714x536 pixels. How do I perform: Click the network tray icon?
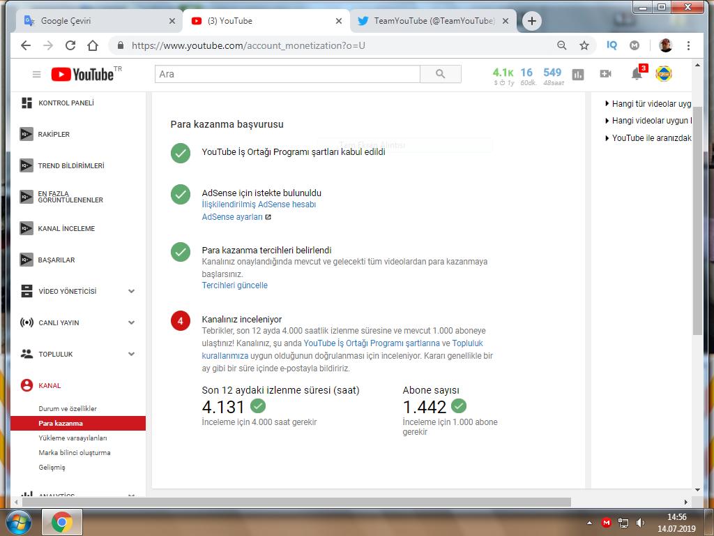[x=623, y=523]
